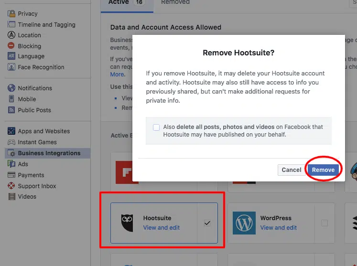The width and height of the screenshot is (357, 266).
Task: Open Notifications settings
Action: pyautogui.click(x=35, y=88)
